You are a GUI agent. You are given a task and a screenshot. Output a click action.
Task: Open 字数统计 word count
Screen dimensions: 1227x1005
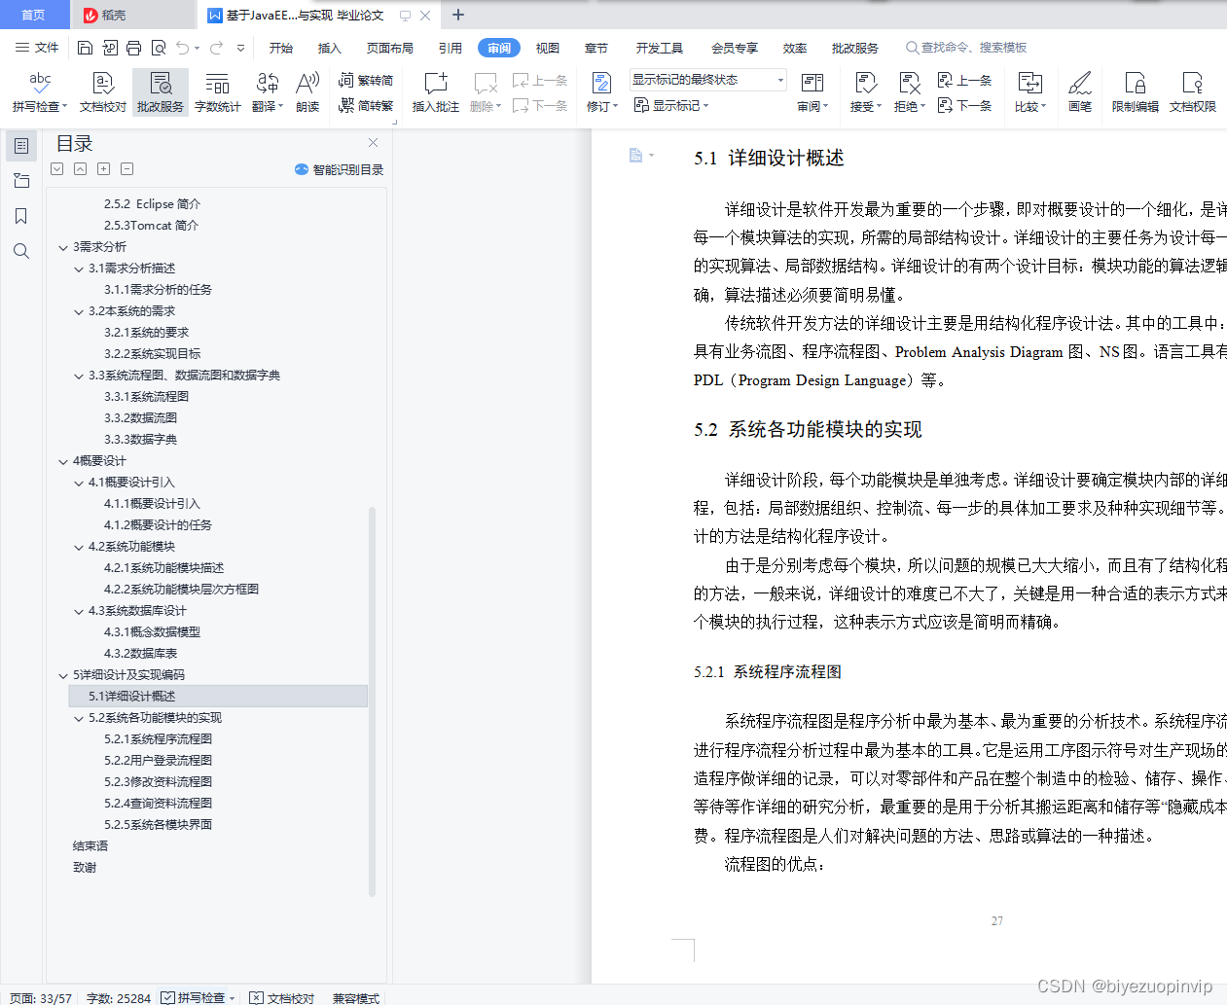coord(217,92)
